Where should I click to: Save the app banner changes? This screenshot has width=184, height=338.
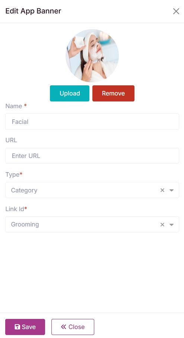pos(25,327)
